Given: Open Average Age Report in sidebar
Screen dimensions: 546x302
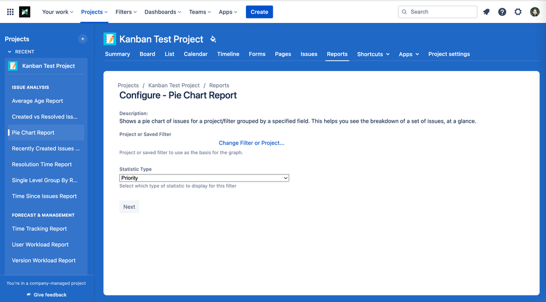Looking at the screenshot, I should [x=37, y=101].
